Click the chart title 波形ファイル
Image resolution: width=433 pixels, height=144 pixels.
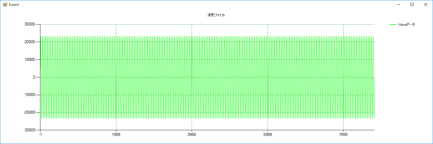coord(216,15)
